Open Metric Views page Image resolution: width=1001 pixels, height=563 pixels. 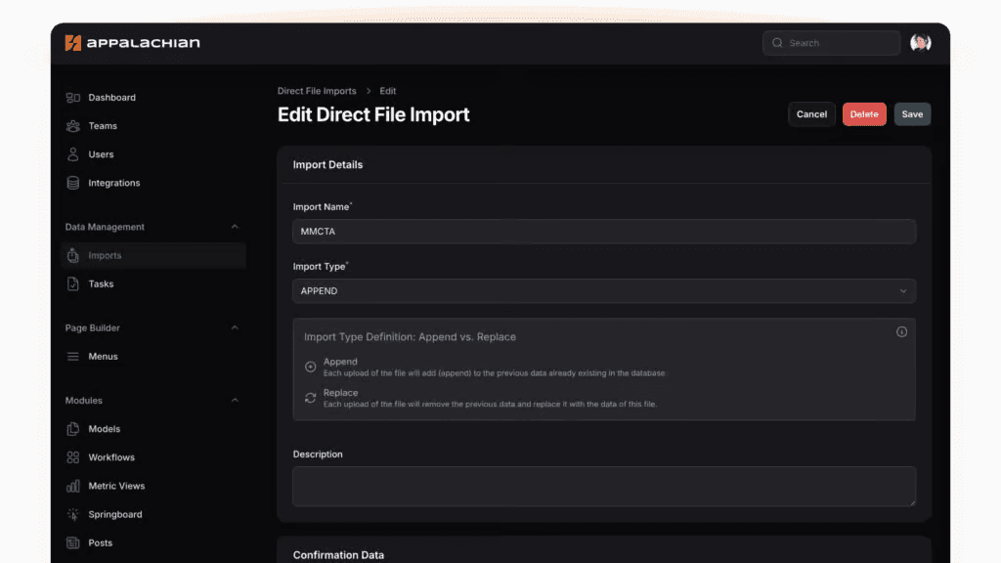pos(117,486)
